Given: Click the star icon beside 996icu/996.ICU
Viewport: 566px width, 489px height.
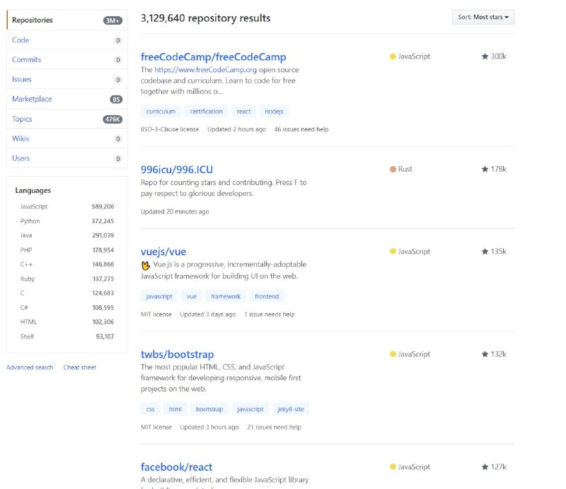Looking at the screenshot, I should (485, 170).
